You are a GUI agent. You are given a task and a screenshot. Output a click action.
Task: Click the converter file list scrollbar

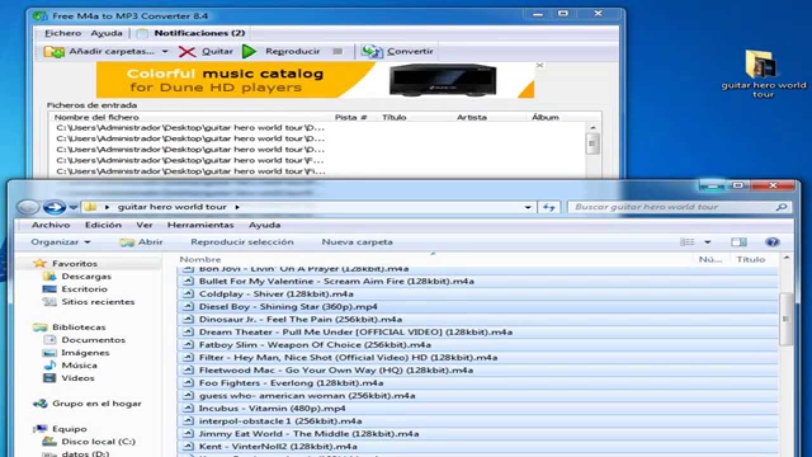(x=593, y=145)
